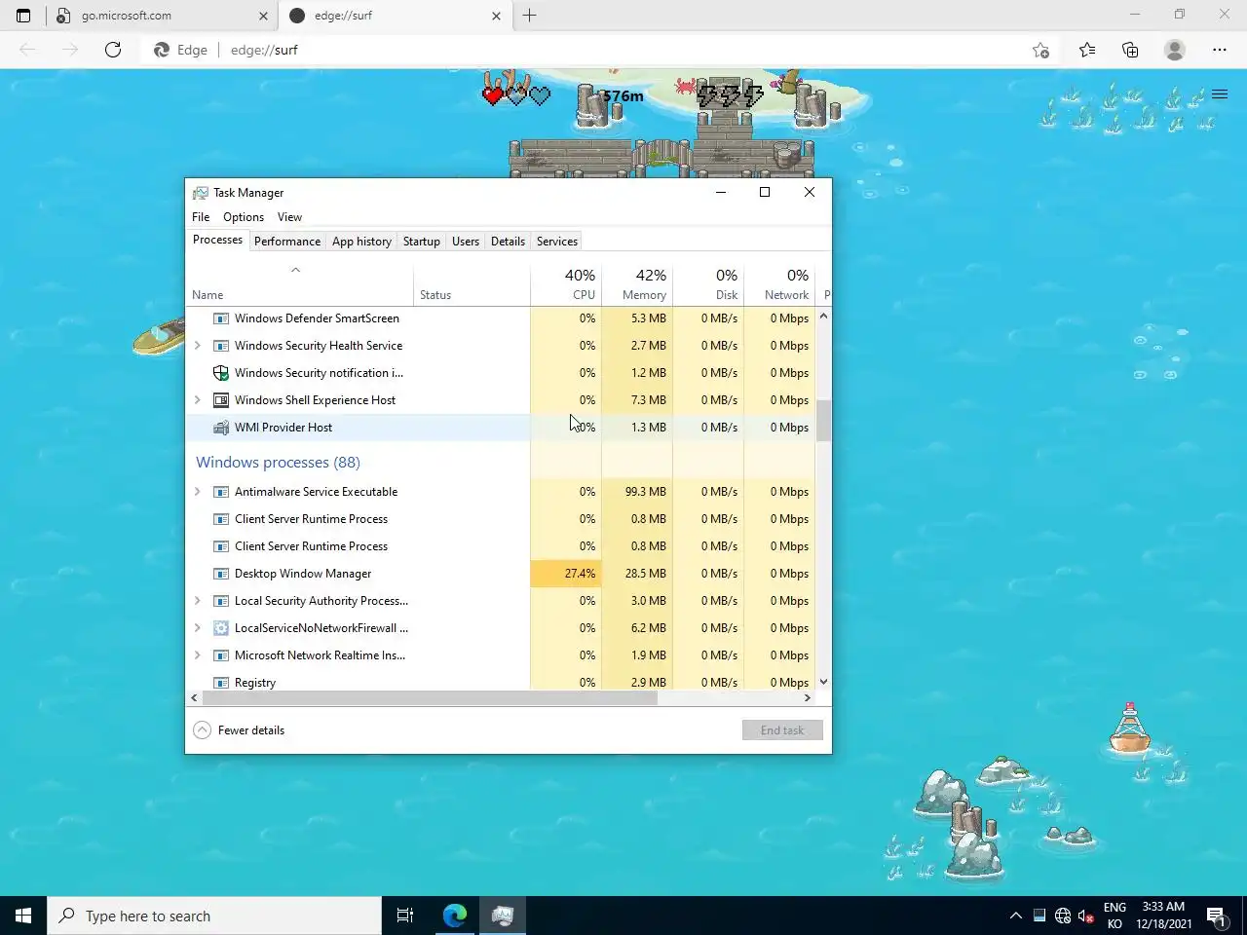Select Windows Defender SmartScreen row

point(500,318)
